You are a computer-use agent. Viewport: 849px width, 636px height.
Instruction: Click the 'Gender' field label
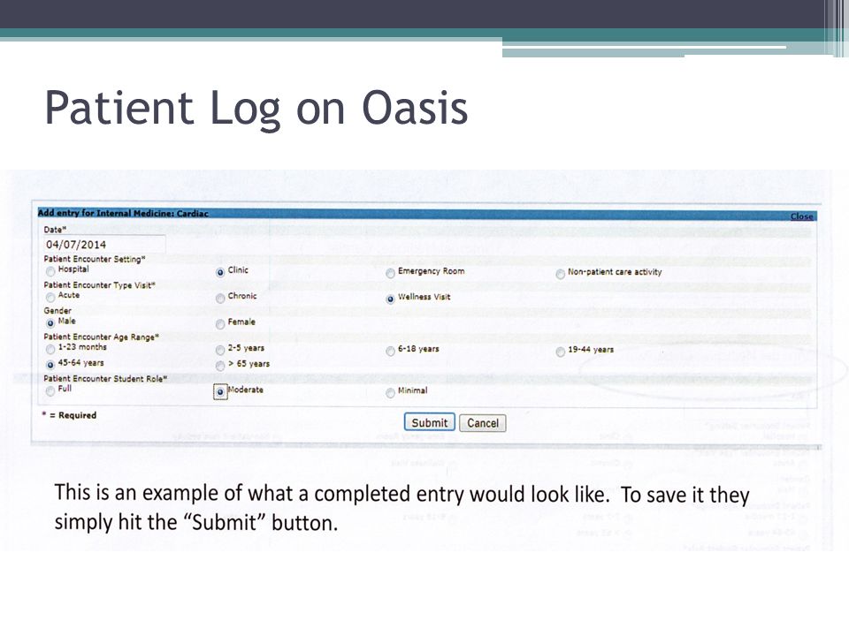tap(57, 311)
